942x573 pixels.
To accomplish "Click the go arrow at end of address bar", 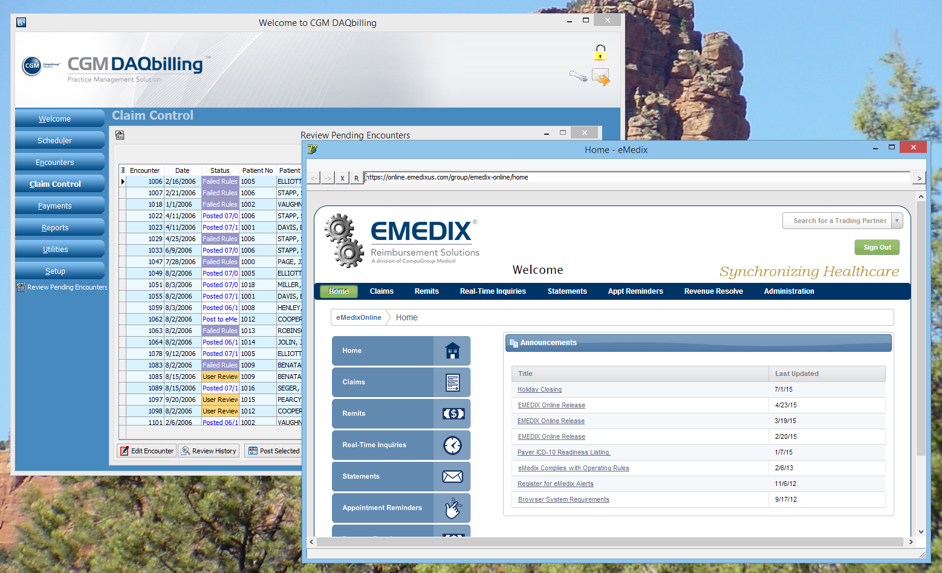I will [919, 178].
